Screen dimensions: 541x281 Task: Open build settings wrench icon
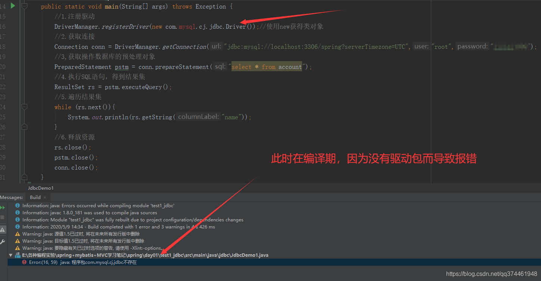[x=3, y=242]
